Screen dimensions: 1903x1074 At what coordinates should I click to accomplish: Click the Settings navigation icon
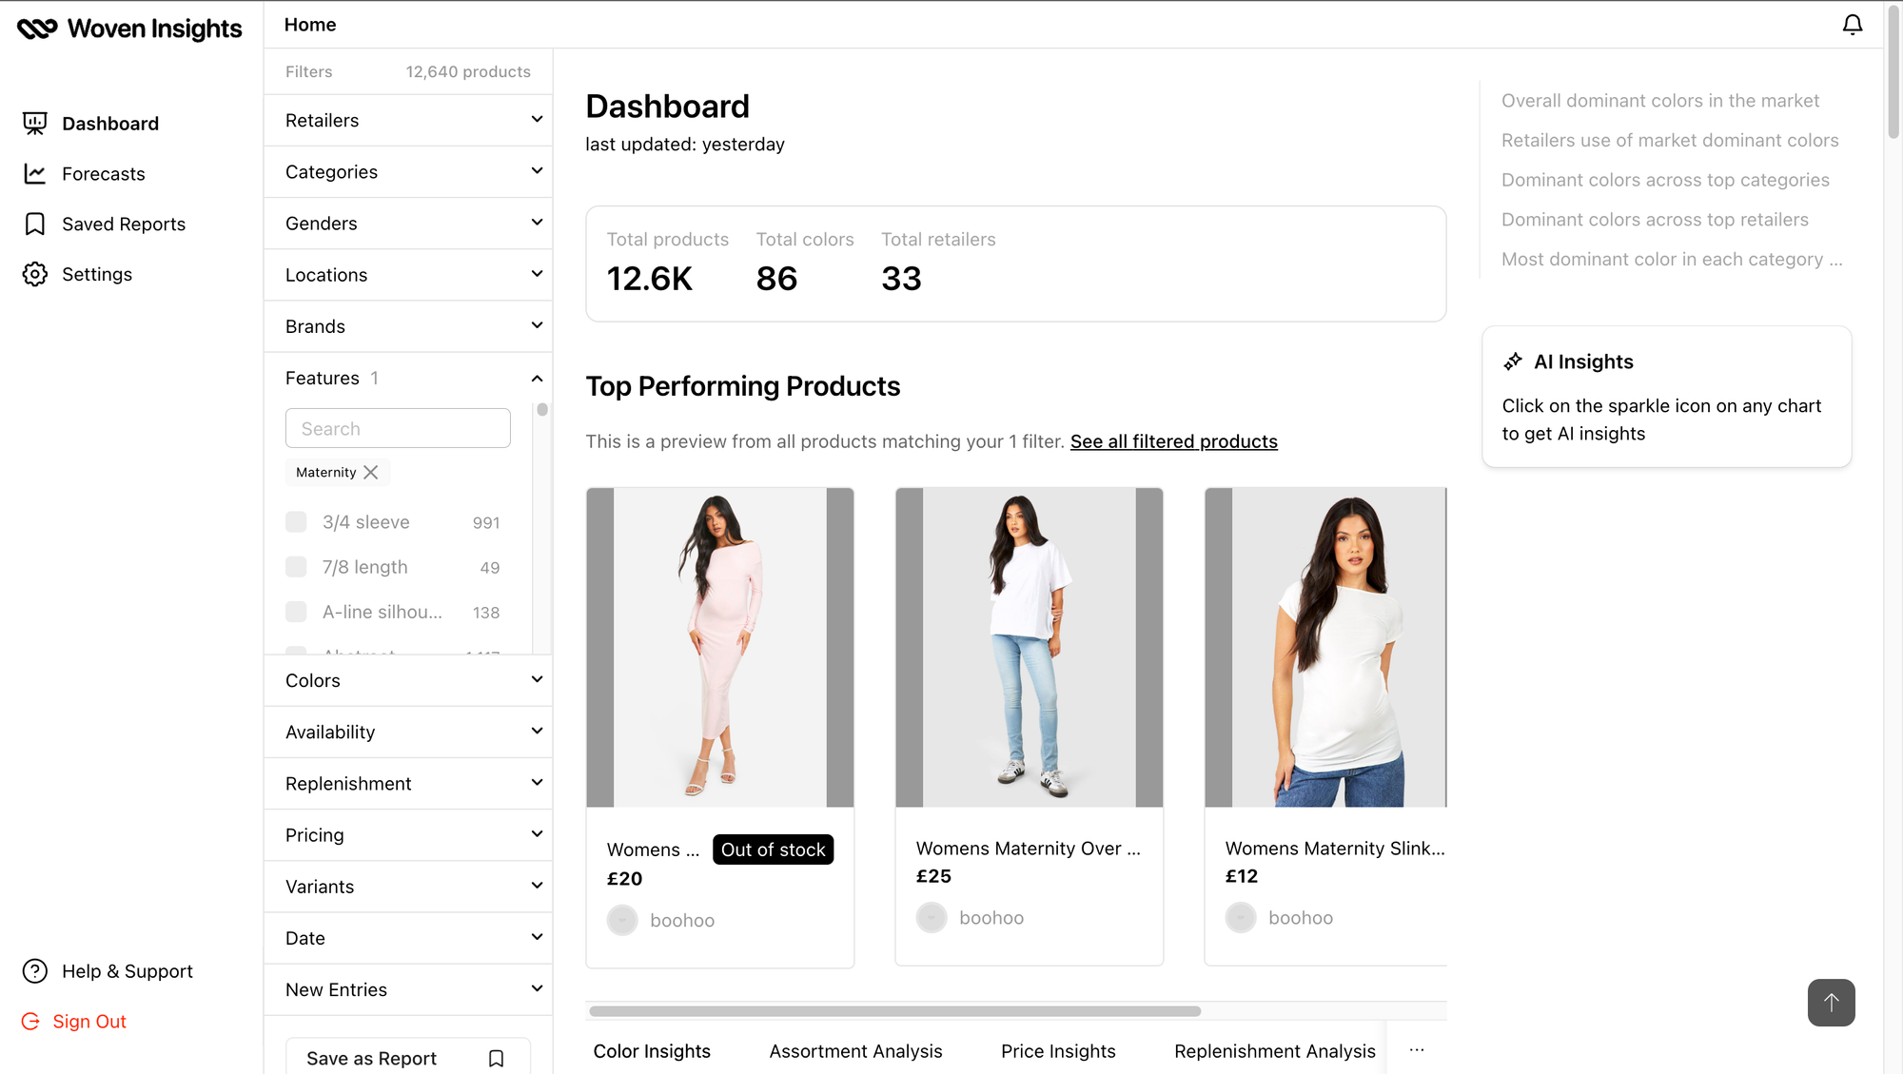click(x=35, y=273)
